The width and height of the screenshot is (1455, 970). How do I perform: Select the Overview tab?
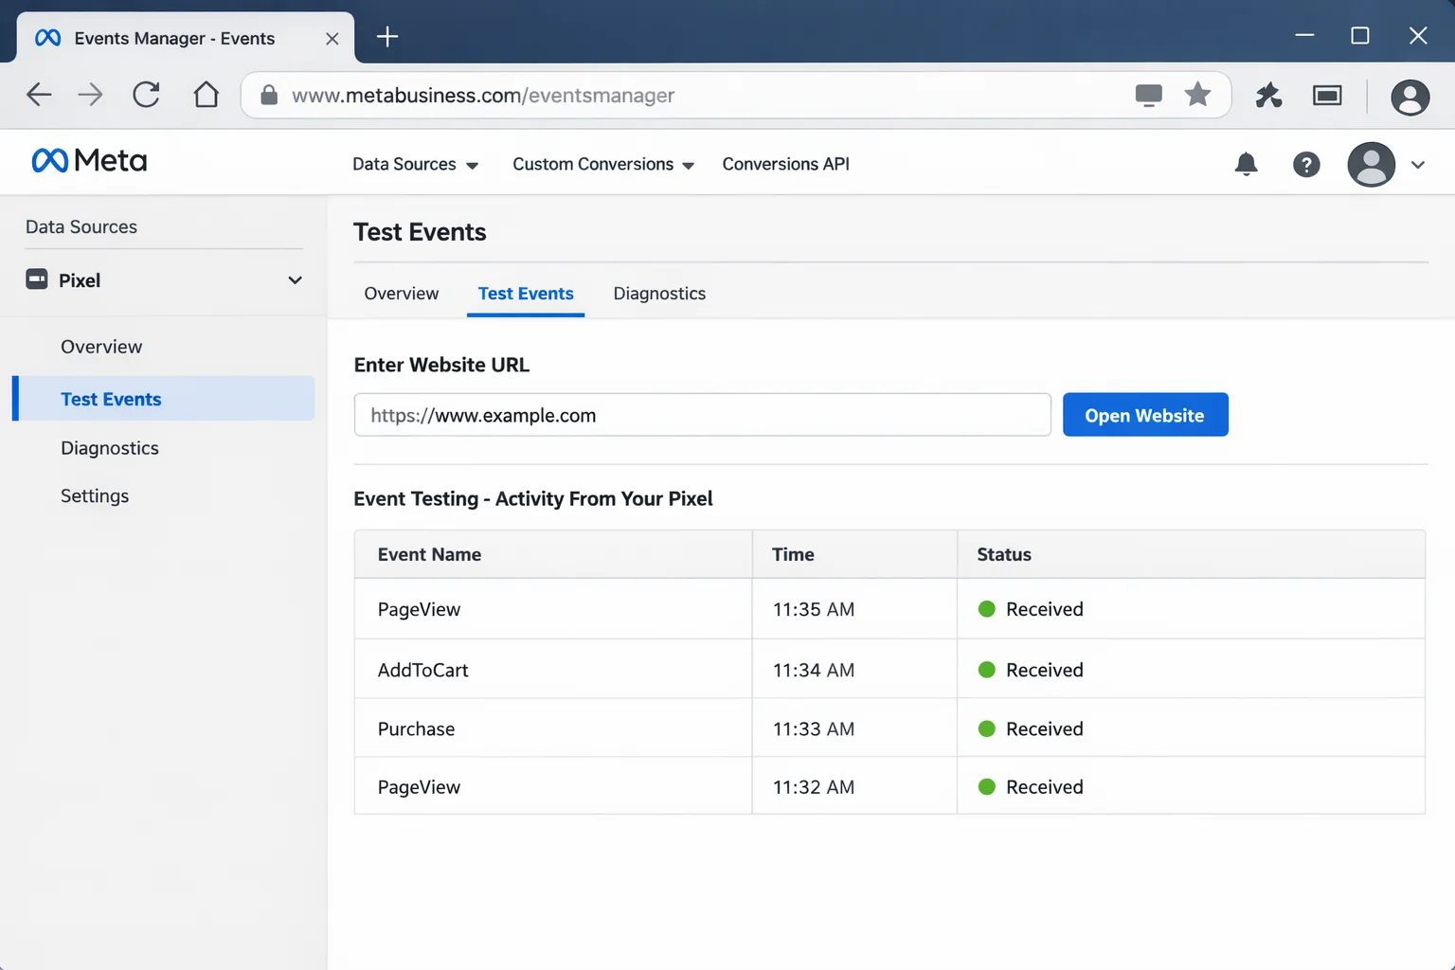tap(401, 294)
